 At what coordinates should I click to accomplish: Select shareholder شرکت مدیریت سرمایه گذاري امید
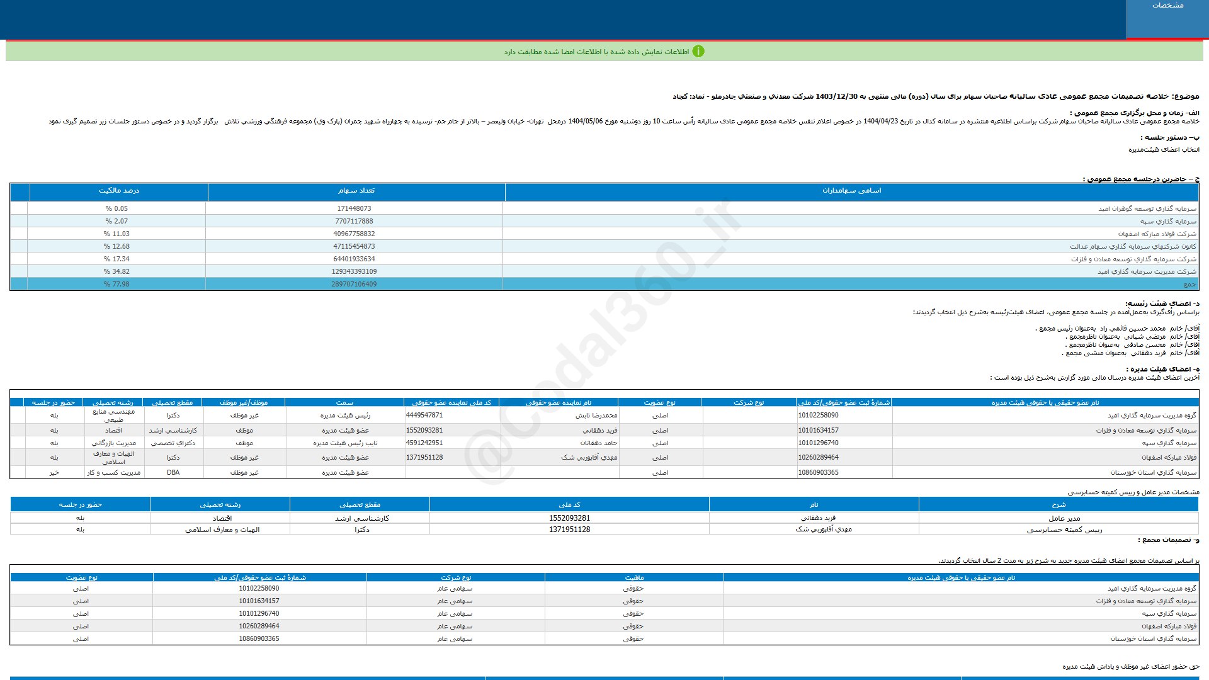tap(1147, 272)
